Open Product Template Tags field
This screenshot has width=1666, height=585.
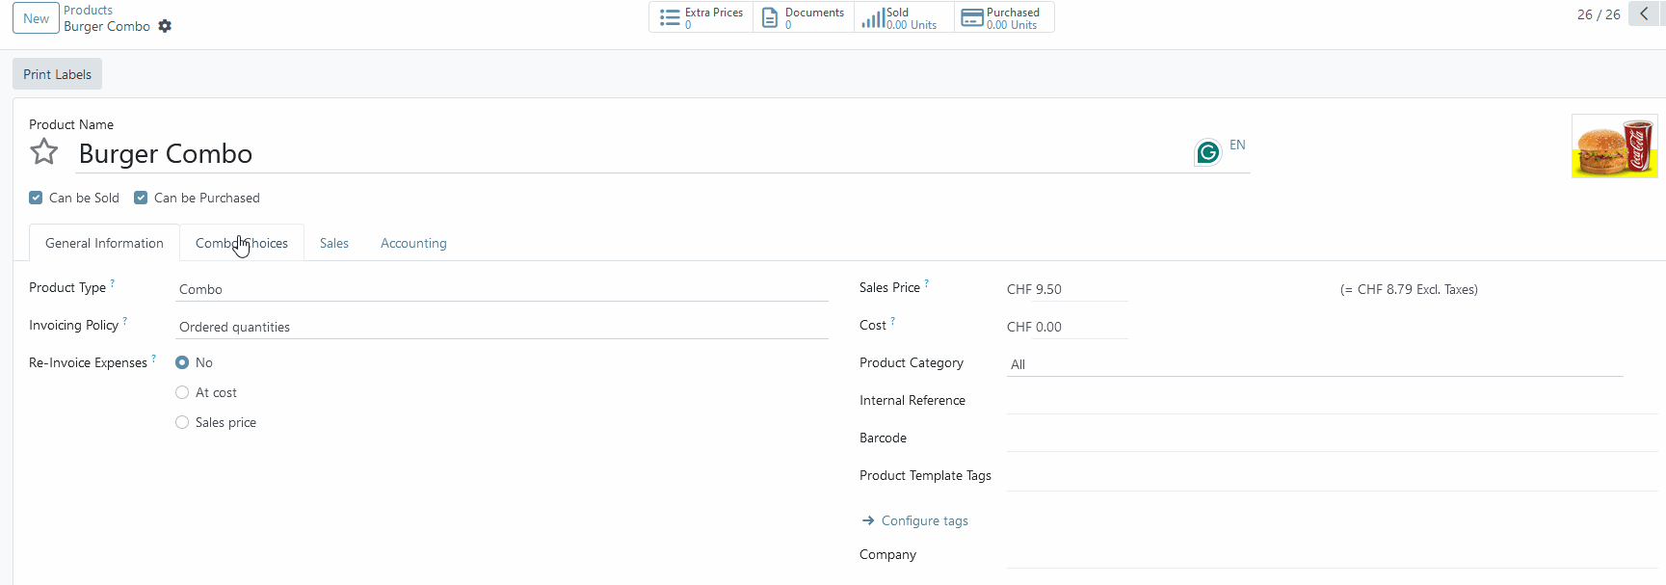click(x=1332, y=476)
